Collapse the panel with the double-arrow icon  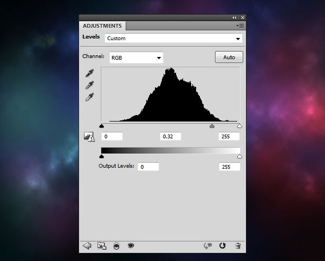tap(234, 18)
